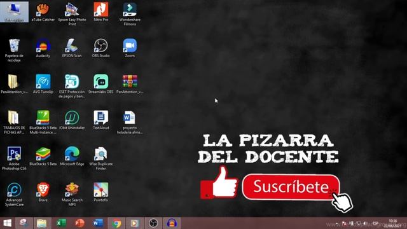This screenshot has width=407, height=229.
Task: Select the PenAttention WinRAR archive icon
Action: pyautogui.click(x=130, y=85)
